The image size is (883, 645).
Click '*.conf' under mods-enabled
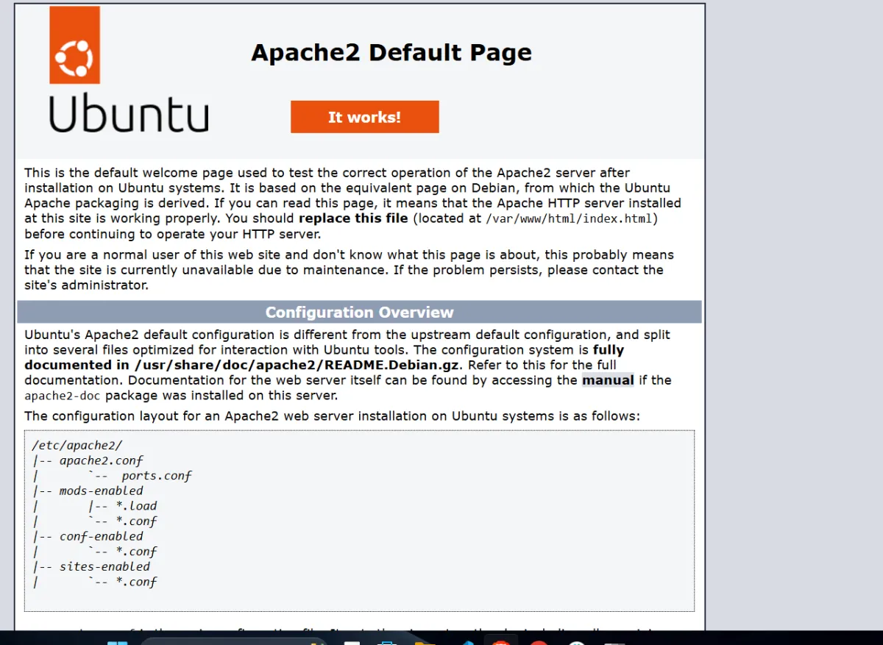pyautogui.click(x=136, y=521)
